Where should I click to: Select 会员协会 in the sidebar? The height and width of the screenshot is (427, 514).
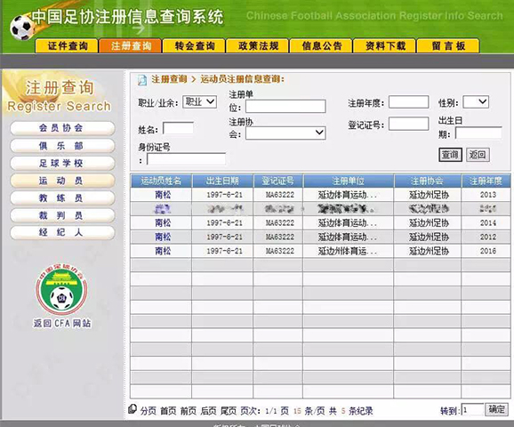point(62,128)
